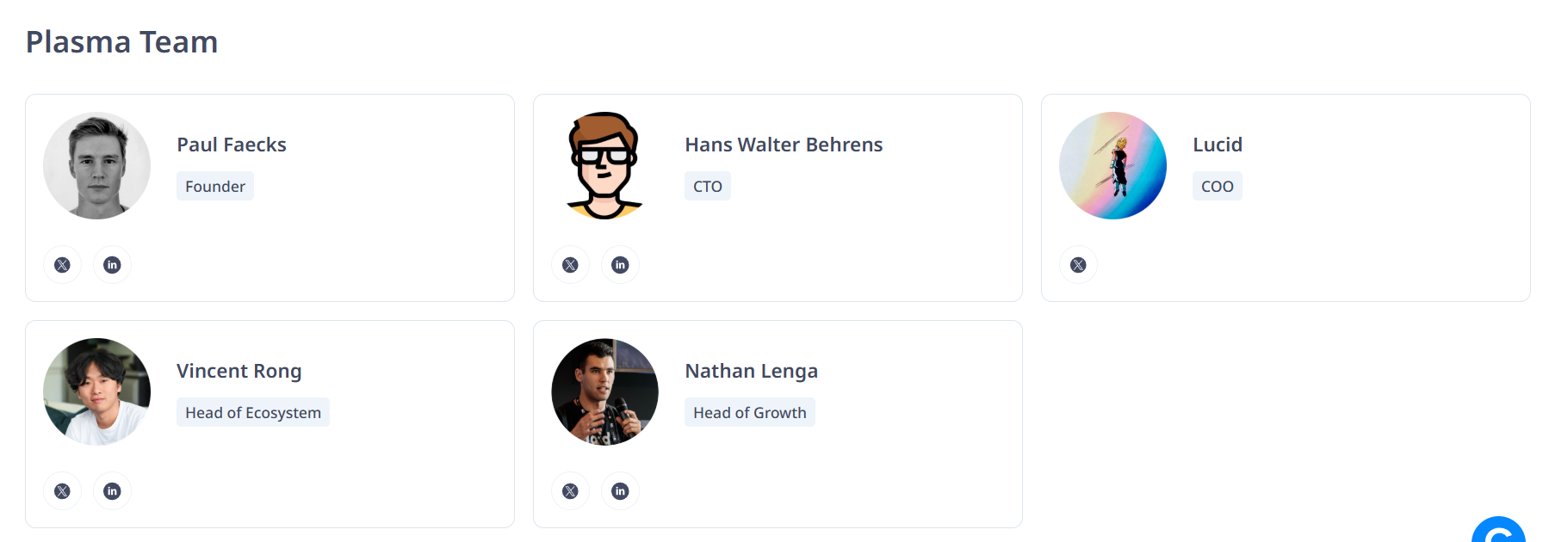Select the CTO role tag
This screenshot has height=542, width=1543.
708,186
